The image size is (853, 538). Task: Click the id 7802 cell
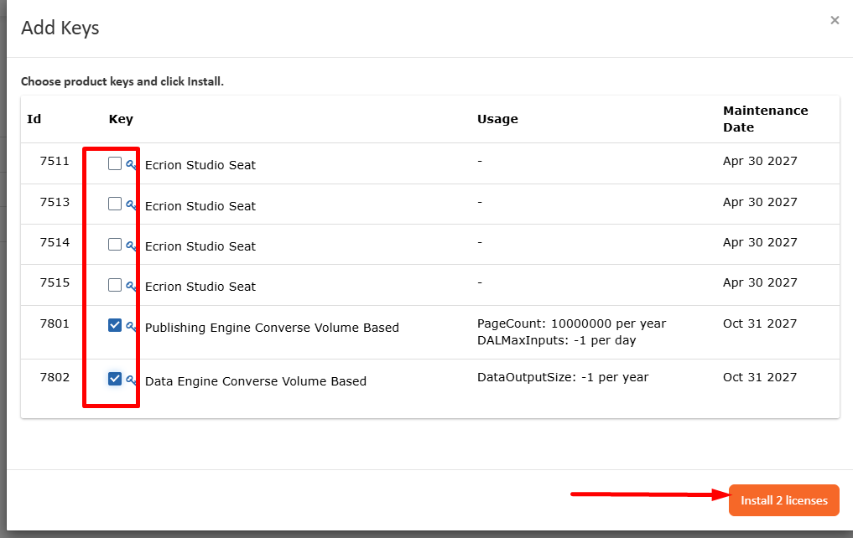click(x=55, y=377)
